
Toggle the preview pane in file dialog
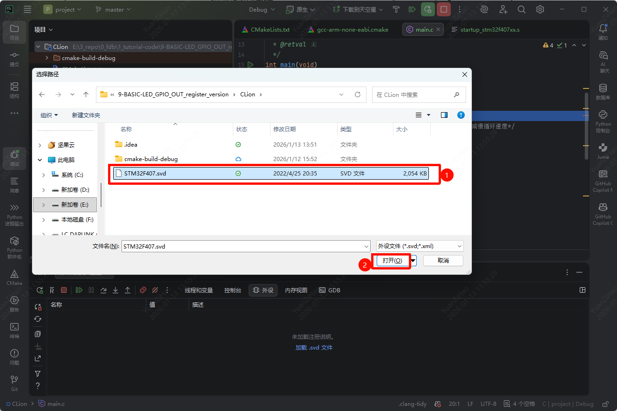[x=444, y=115]
